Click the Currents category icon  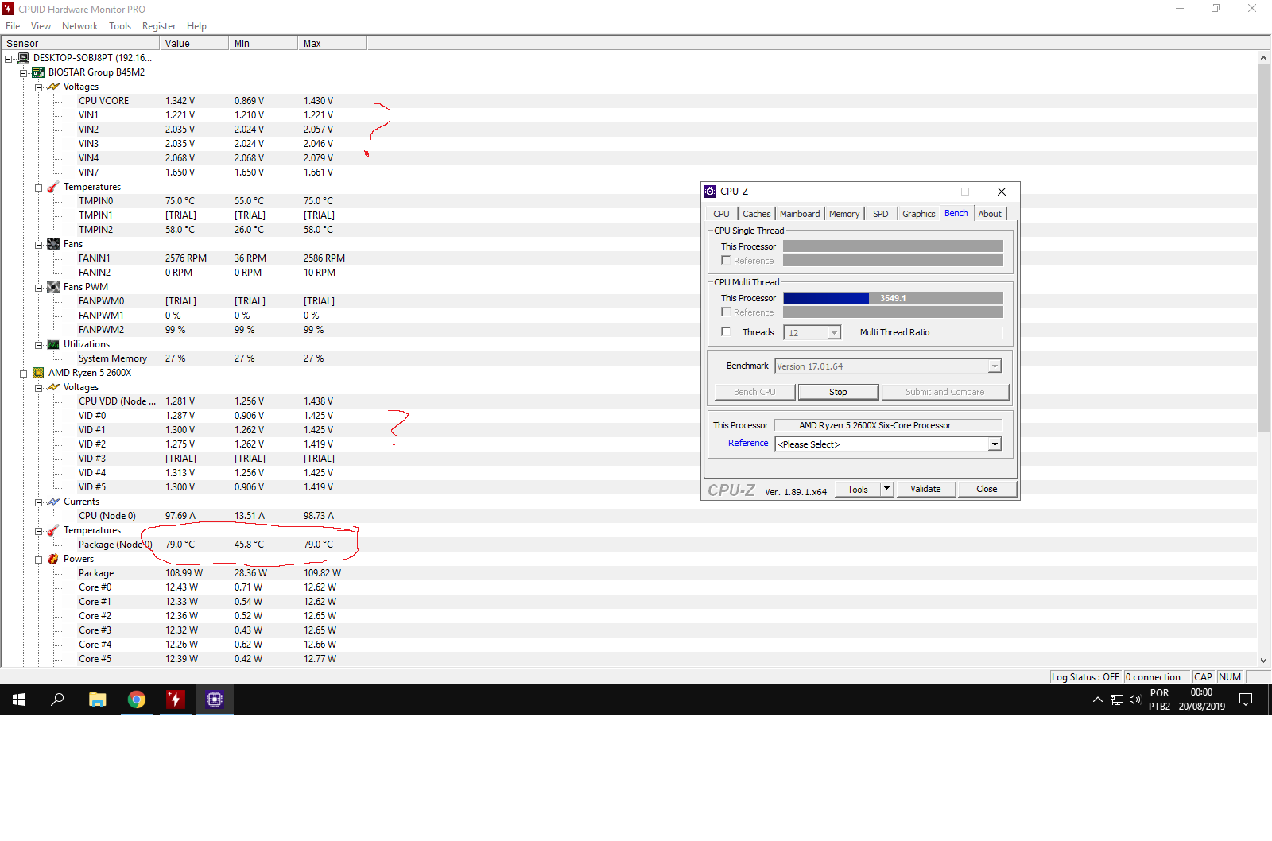[53, 502]
